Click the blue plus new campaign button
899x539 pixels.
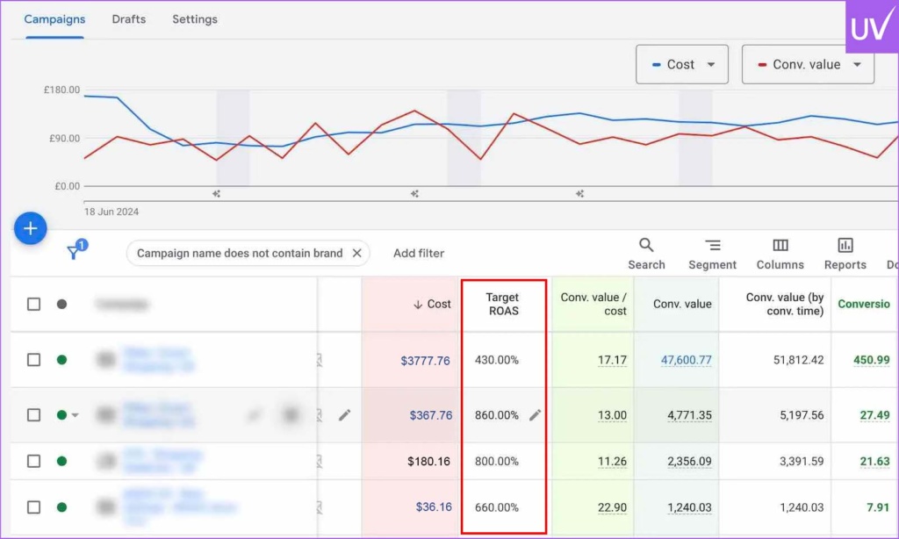point(30,229)
